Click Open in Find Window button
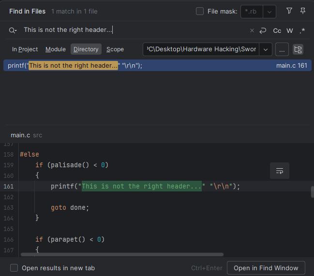This screenshot has height=276, width=314. click(266, 268)
